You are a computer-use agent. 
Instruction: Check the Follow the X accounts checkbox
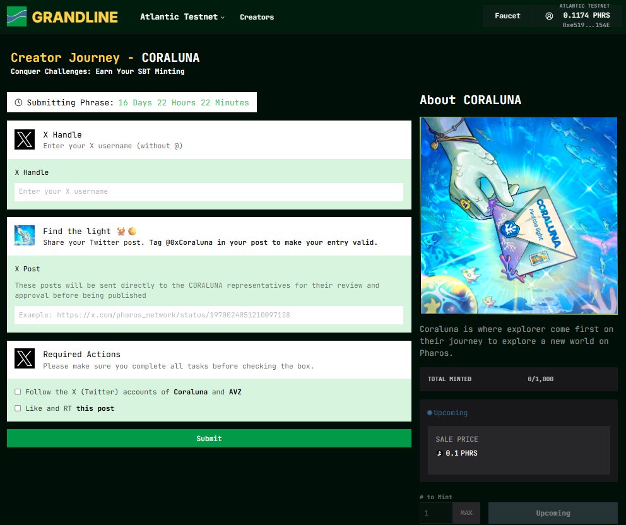18,392
